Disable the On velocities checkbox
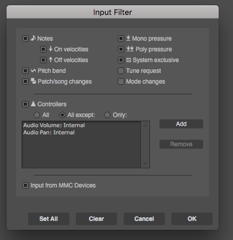This screenshot has height=240, width=233. coord(43,49)
